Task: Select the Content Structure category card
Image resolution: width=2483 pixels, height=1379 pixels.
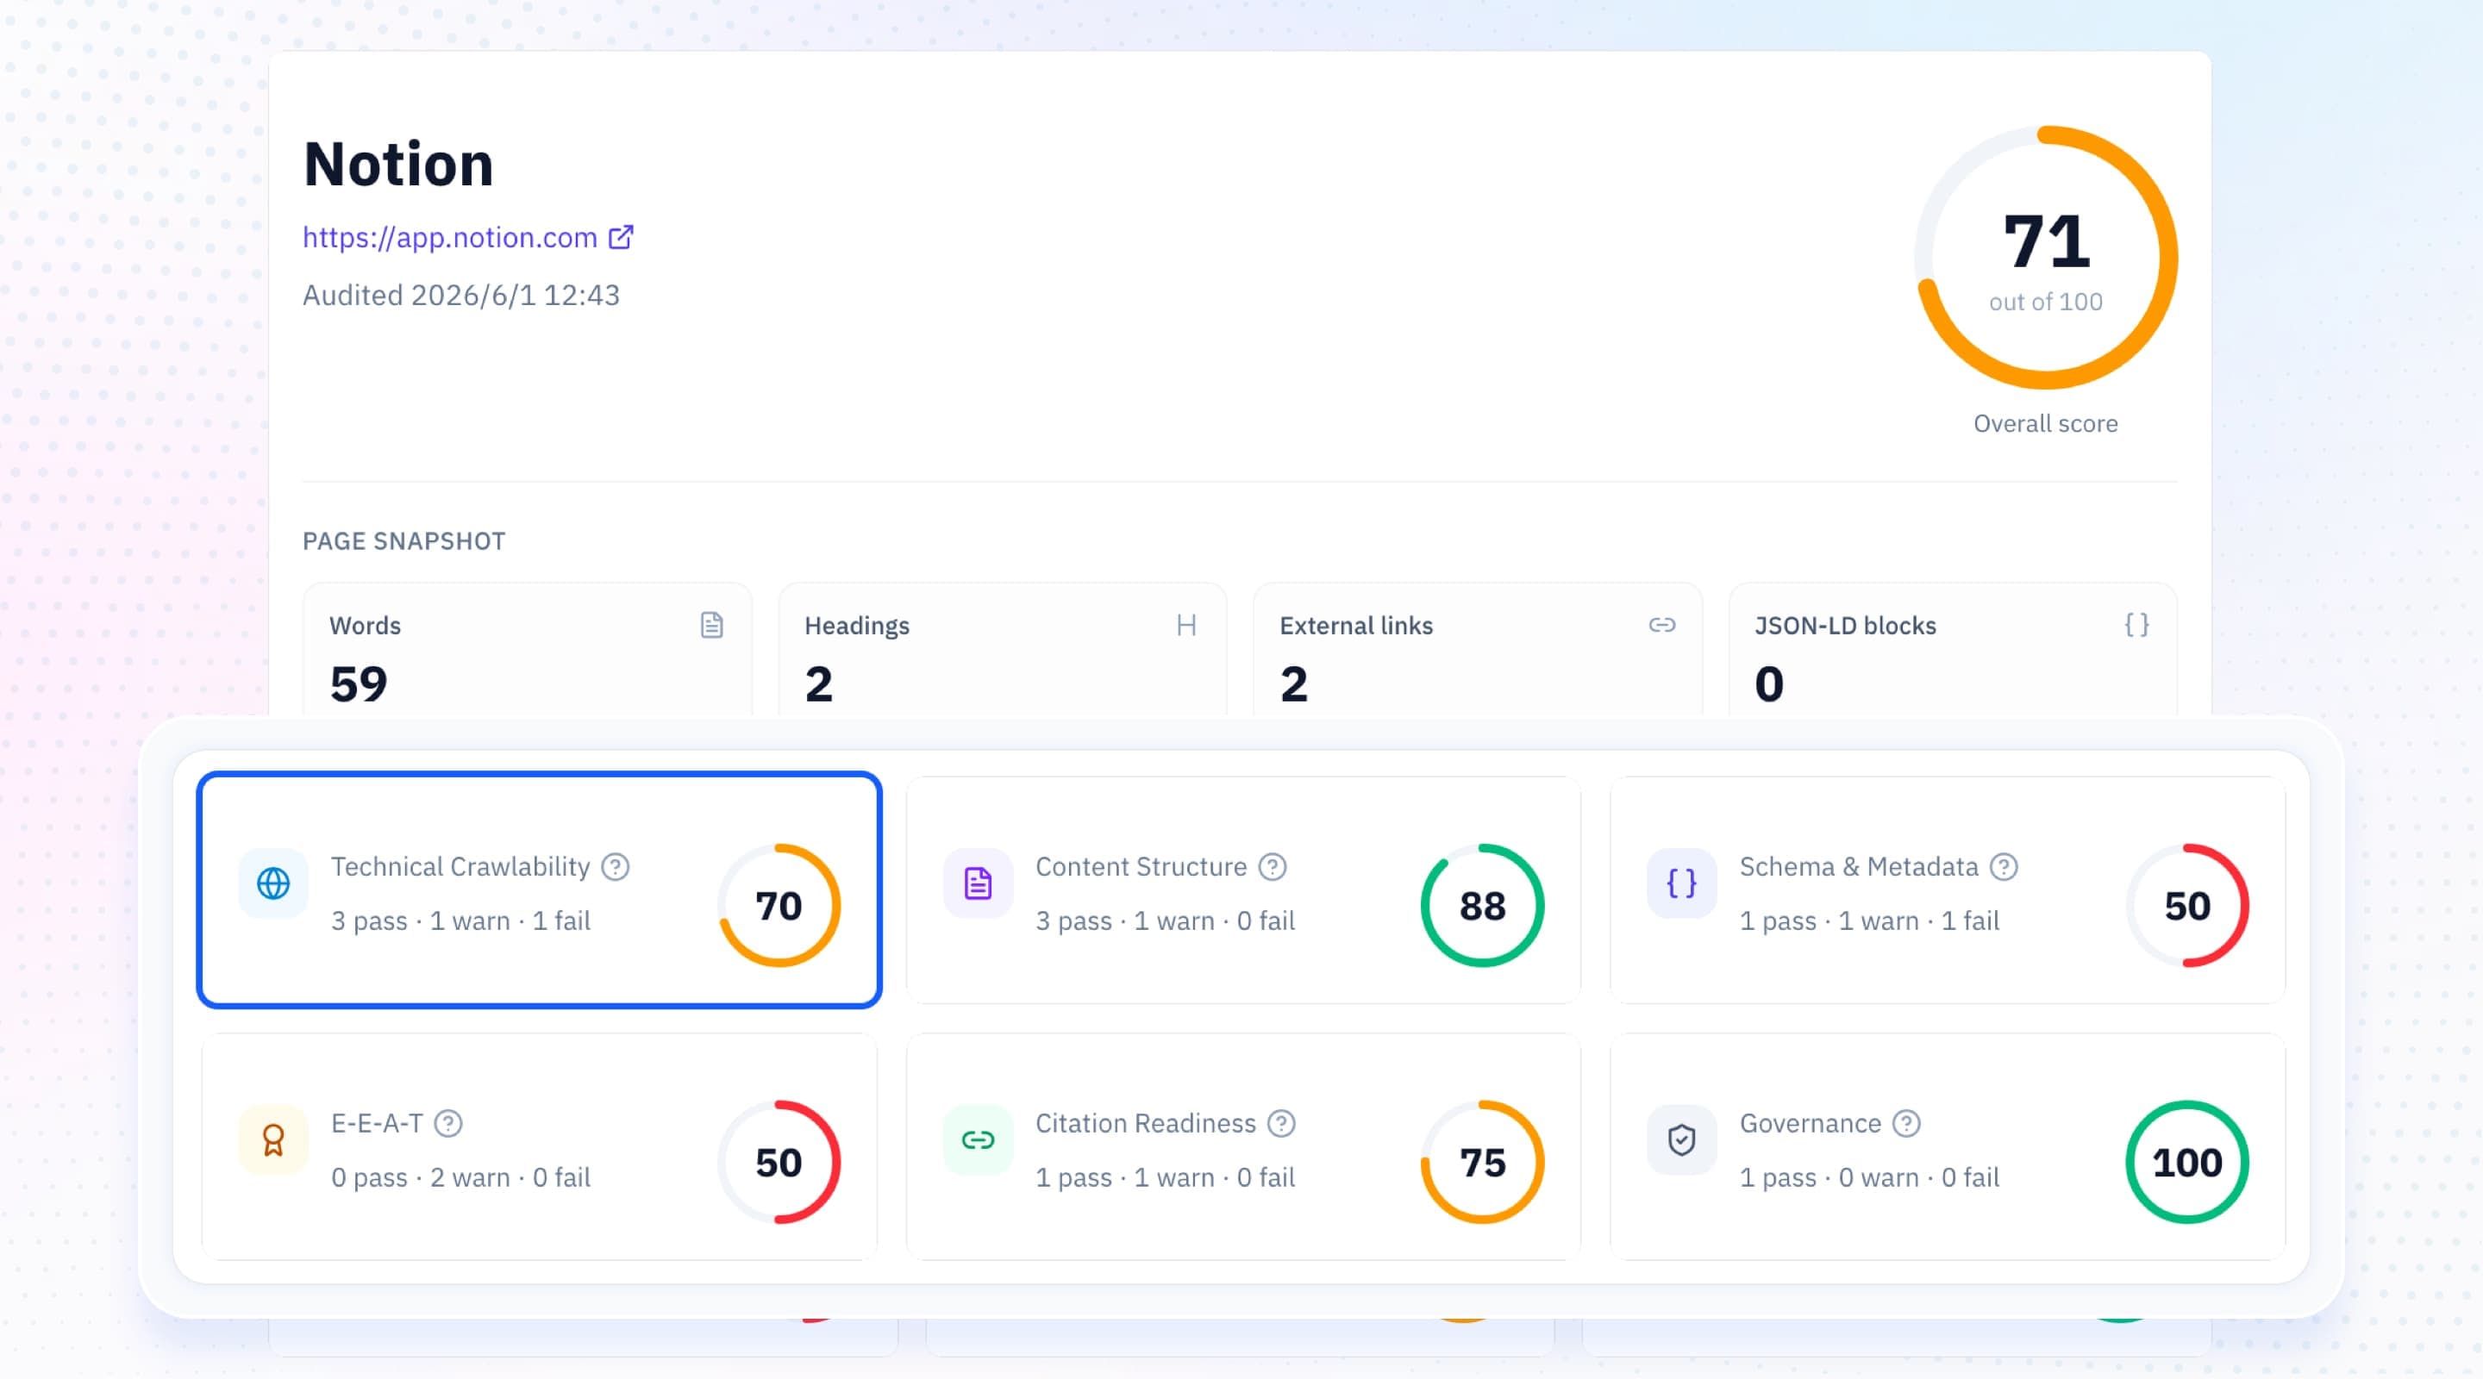Action: (x=1243, y=889)
